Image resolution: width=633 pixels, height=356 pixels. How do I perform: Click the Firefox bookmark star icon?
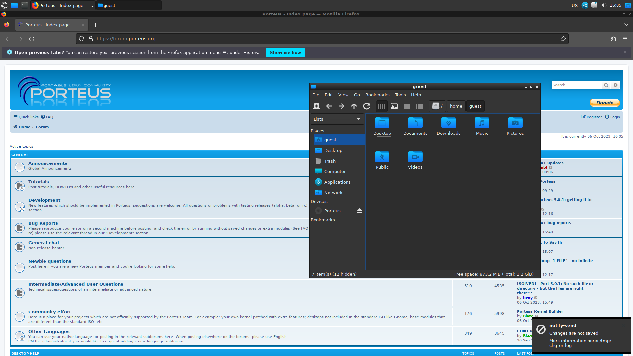point(563,39)
